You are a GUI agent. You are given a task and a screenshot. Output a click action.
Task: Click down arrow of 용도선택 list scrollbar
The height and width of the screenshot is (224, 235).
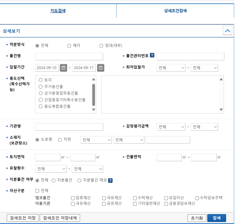tap(94, 109)
